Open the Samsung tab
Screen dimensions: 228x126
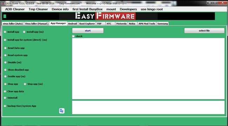(x=162, y=24)
